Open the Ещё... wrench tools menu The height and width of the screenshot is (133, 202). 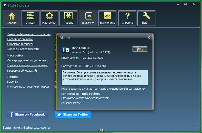146,18
